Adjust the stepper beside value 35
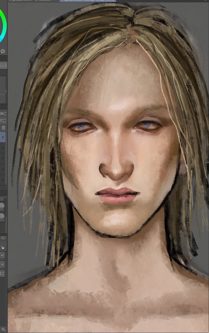 point(5,113)
